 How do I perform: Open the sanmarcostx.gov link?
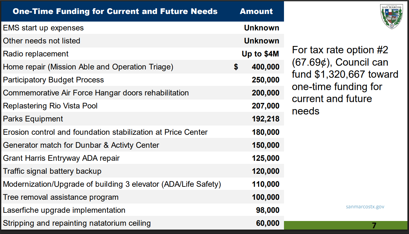(x=365, y=206)
